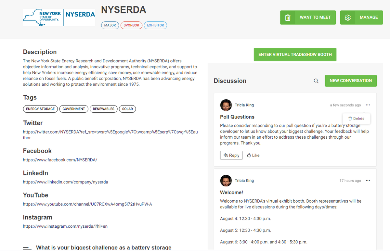This screenshot has height=252, width=390.
Task: Click the battery storage challenge poll heading
Action: click(104, 247)
